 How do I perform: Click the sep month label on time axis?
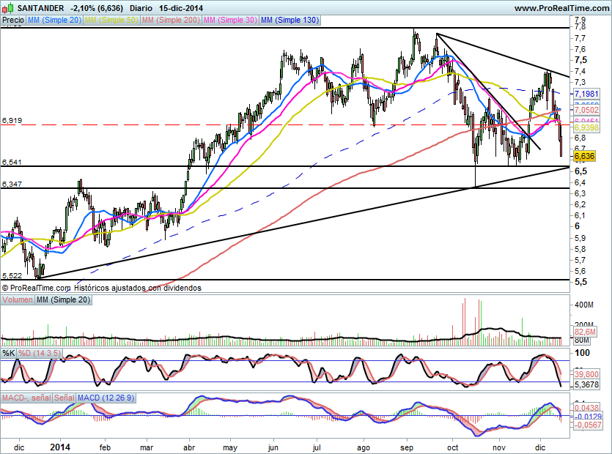[x=407, y=447]
